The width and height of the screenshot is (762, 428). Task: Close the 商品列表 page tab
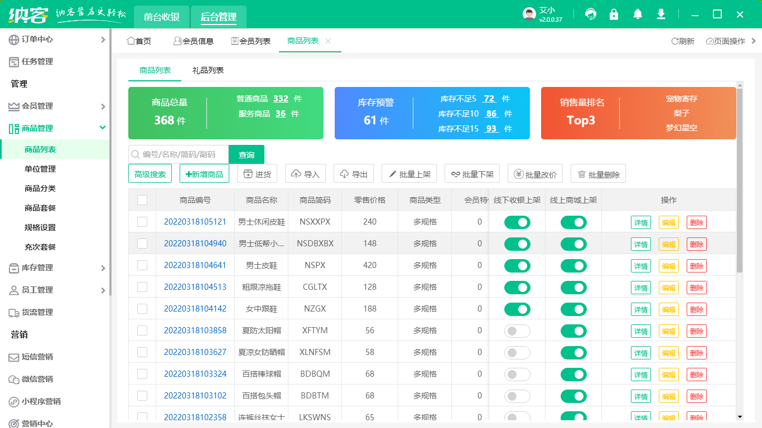click(x=328, y=41)
